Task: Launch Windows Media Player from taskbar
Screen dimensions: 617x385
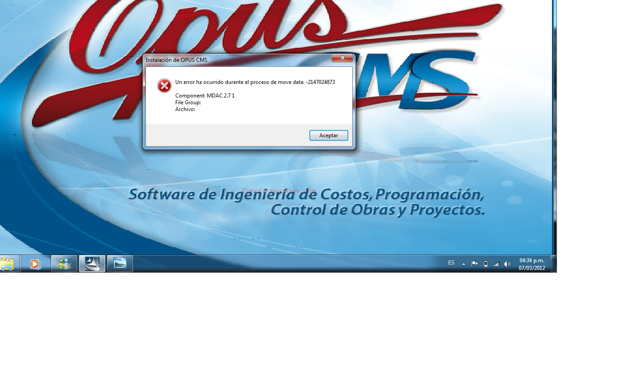Action: pos(35,264)
